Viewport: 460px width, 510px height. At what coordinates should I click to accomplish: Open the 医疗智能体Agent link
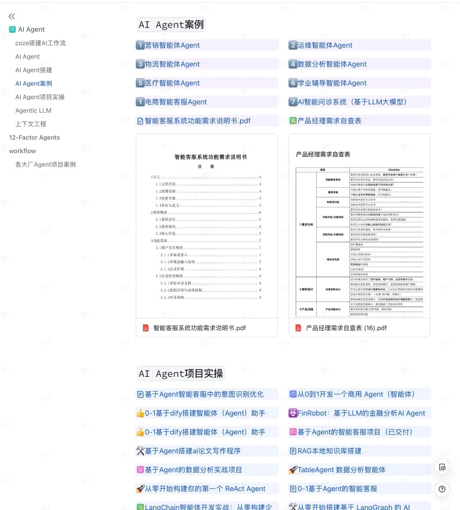pyautogui.click(x=172, y=83)
